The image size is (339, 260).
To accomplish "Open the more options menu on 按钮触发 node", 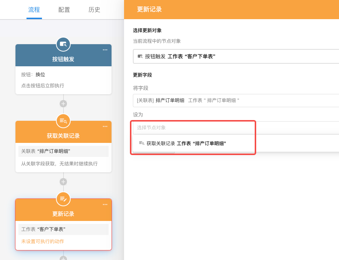I will tap(105, 50).
